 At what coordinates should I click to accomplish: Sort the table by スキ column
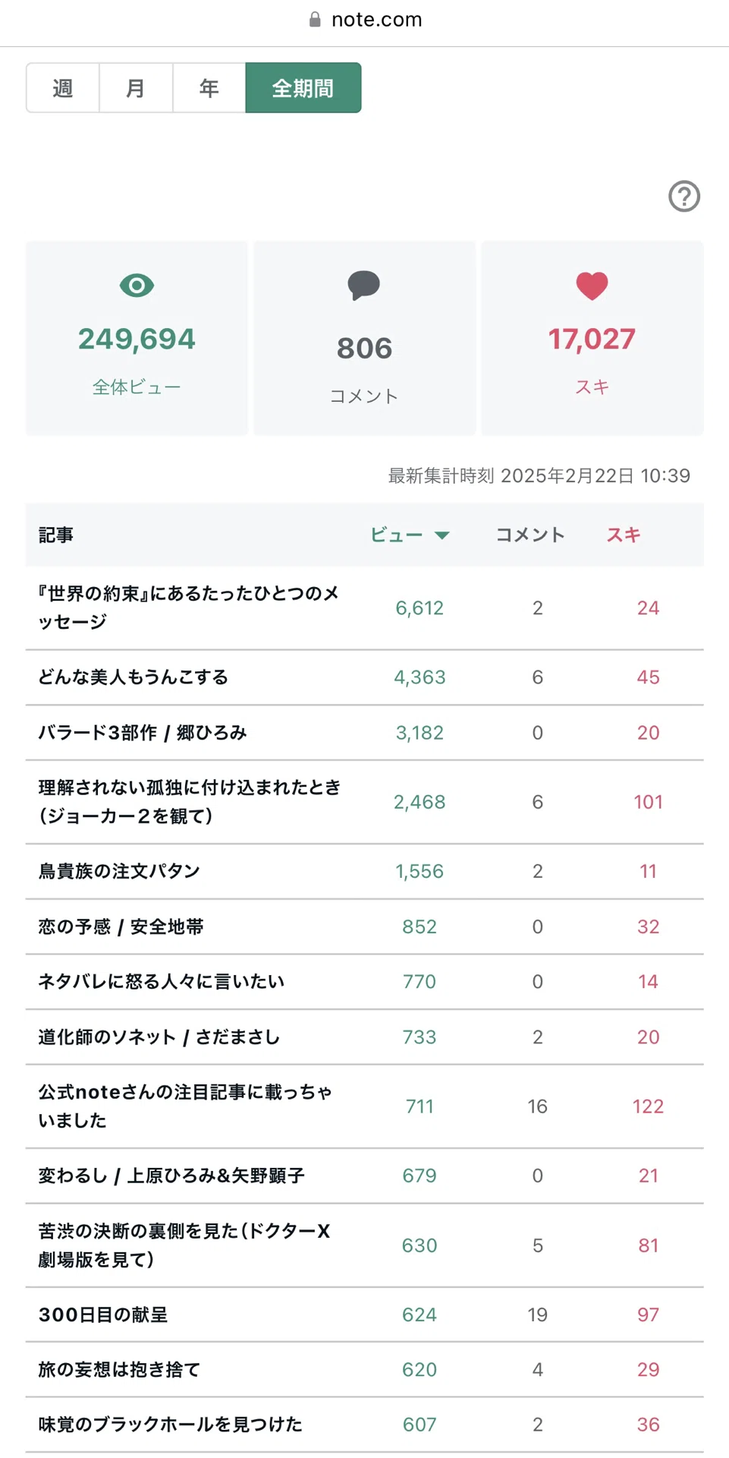point(624,535)
